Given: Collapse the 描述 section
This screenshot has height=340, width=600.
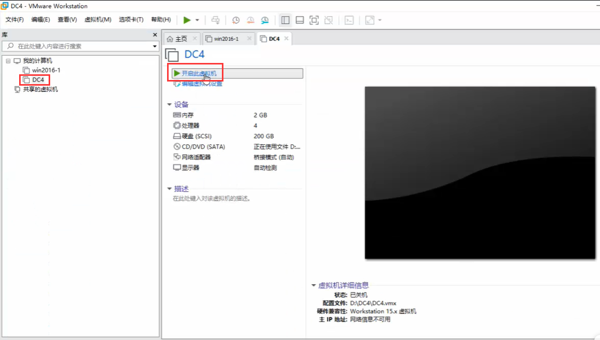Looking at the screenshot, I should point(170,189).
